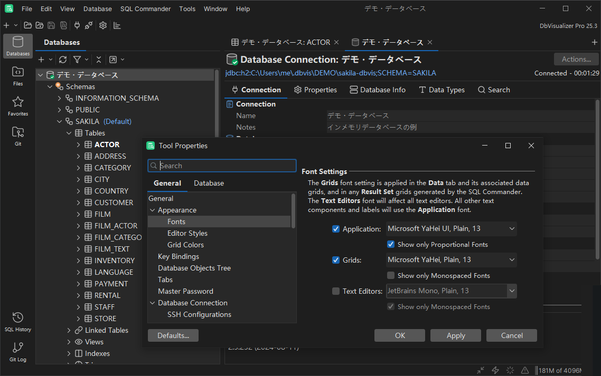Uncheck Show only Proportional Fonts
The height and width of the screenshot is (376, 601).
391,244
